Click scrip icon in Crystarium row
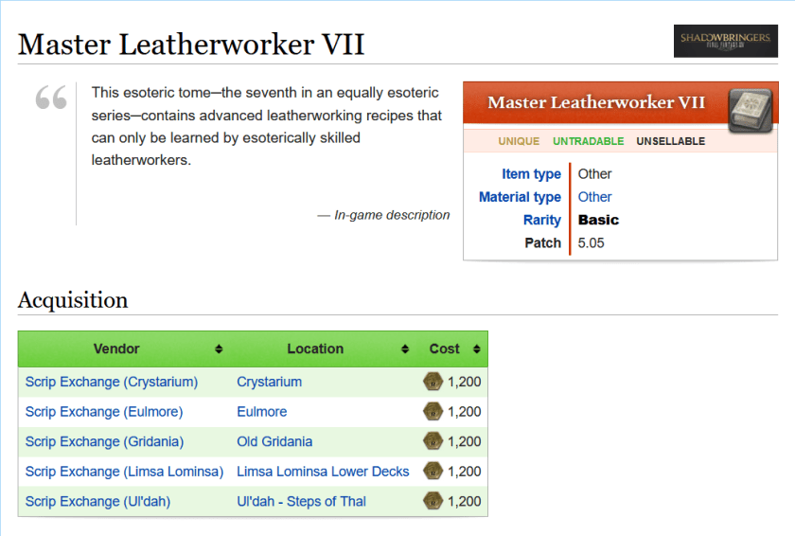795x536 pixels. (433, 382)
